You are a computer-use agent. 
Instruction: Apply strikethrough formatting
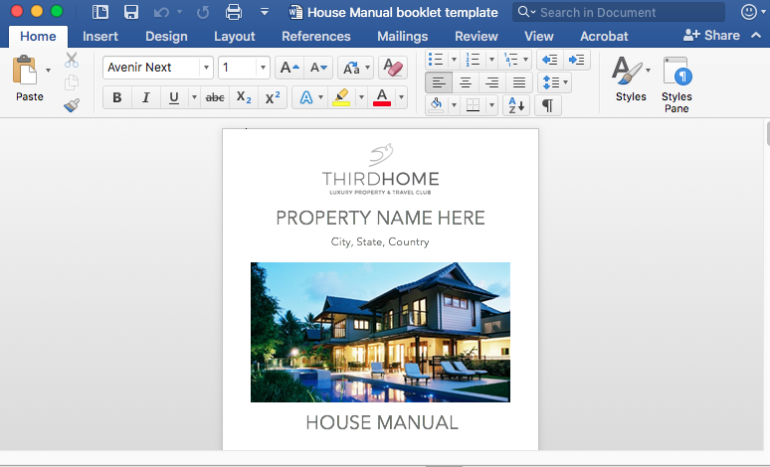(x=215, y=97)
